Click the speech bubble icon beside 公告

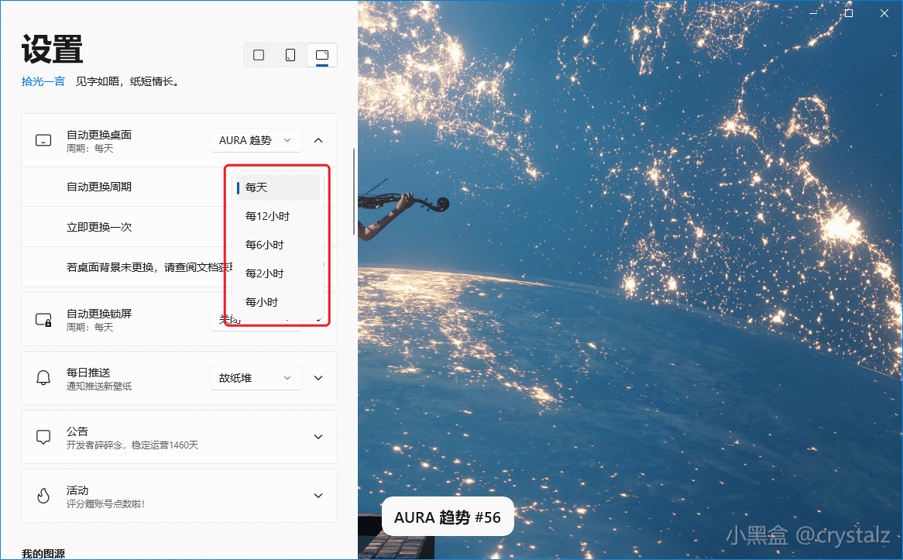(x=43, y=437)
